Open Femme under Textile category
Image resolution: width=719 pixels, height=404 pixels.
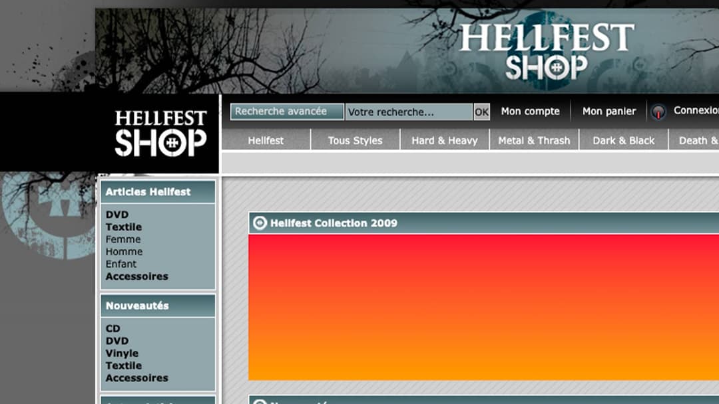point(123,239)
